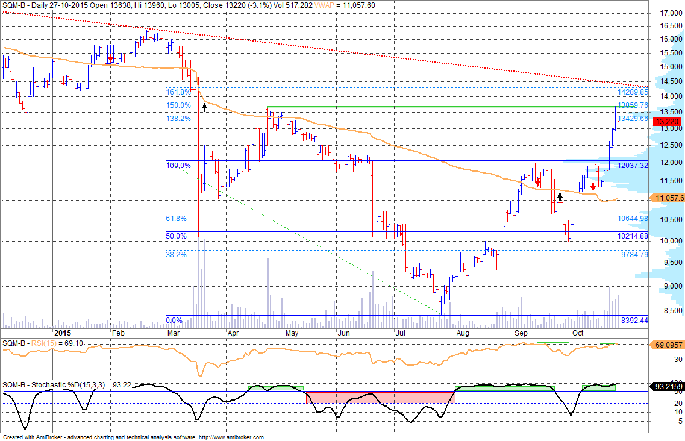Click the 9784.79 Fibonacci price value

tap(635, 254)
